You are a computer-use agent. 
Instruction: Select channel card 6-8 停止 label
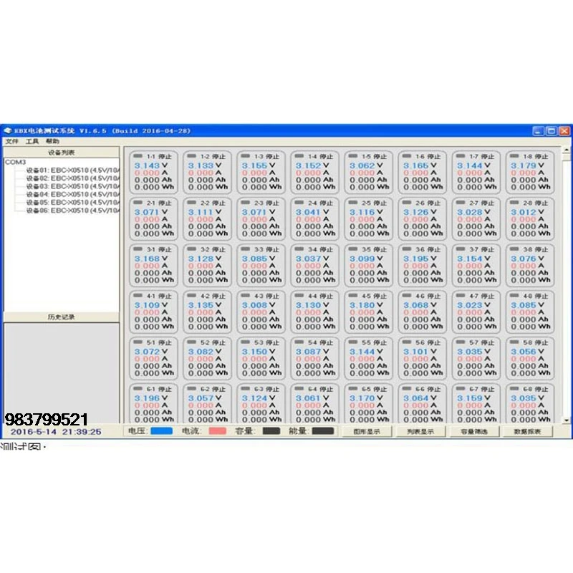[535, 389]
